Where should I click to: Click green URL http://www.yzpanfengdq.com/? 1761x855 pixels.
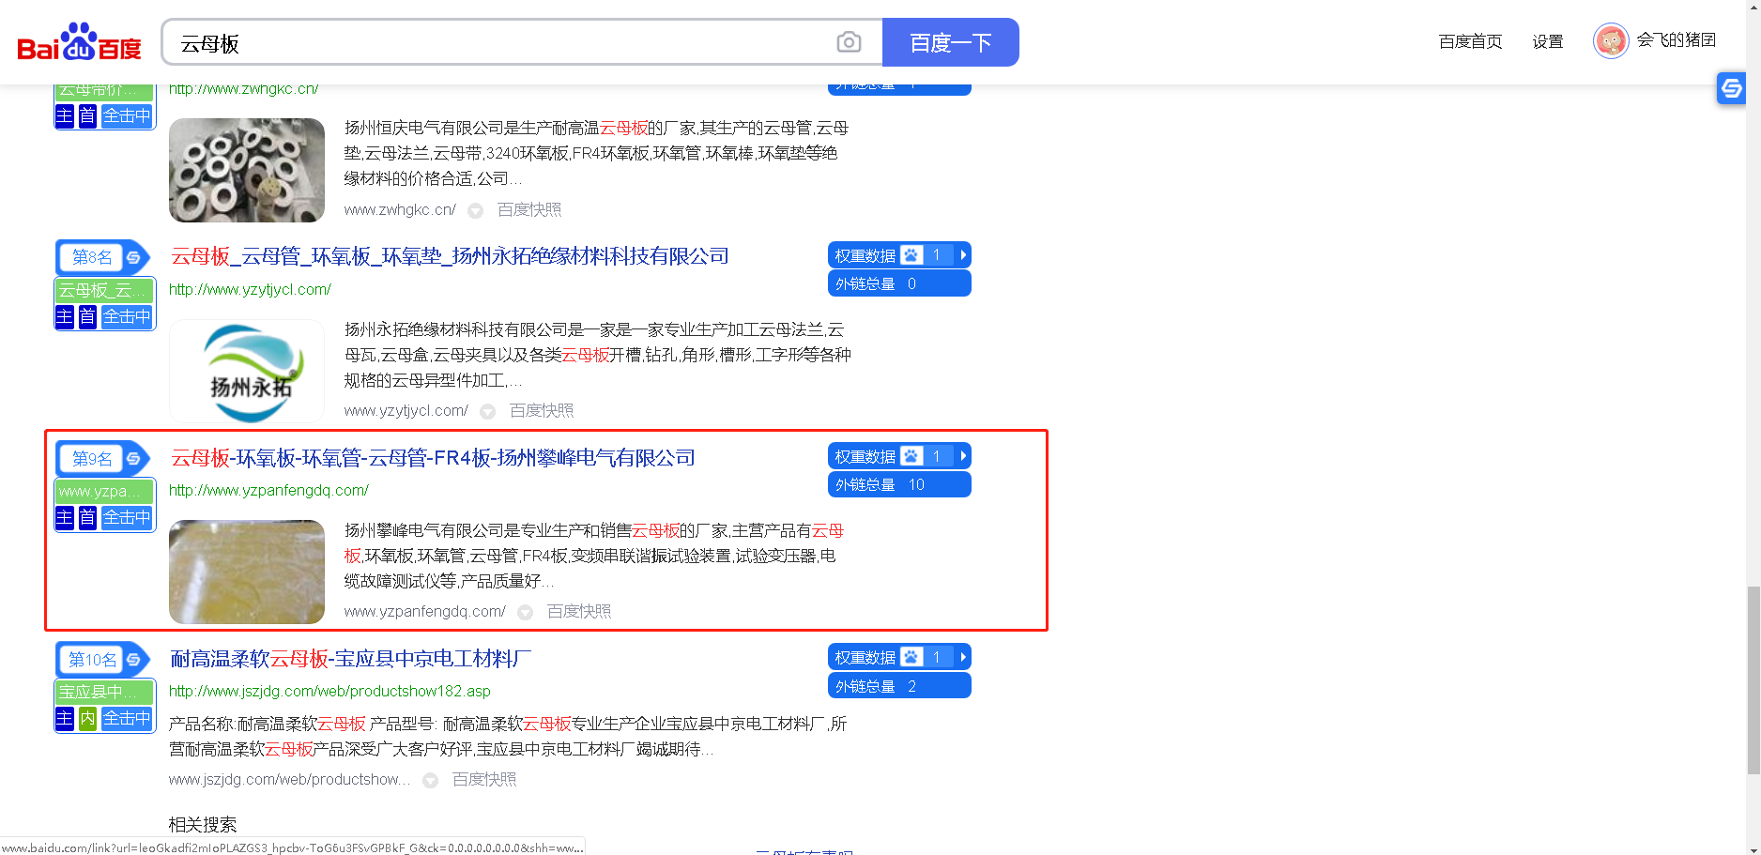pyautogui.click(x=268, y=490)
